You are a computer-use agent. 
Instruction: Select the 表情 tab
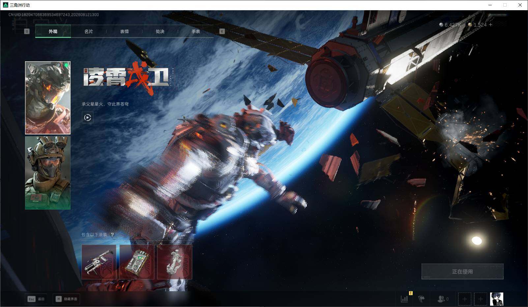(x=124, y=31)
